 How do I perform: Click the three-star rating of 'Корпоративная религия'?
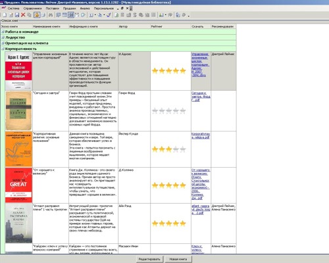click(x=169, y=149)
